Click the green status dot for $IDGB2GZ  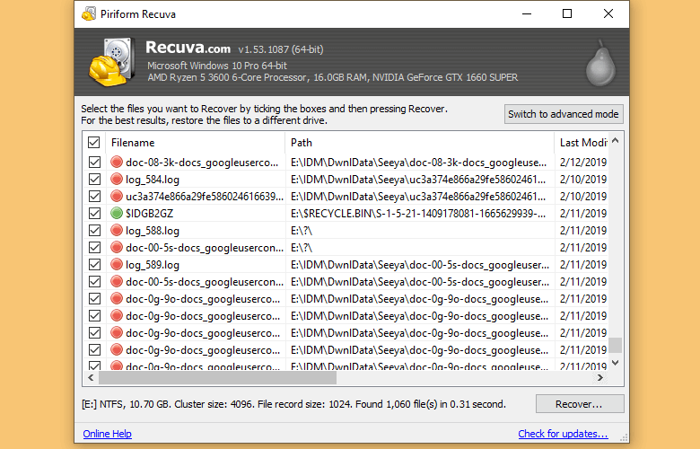117,213
